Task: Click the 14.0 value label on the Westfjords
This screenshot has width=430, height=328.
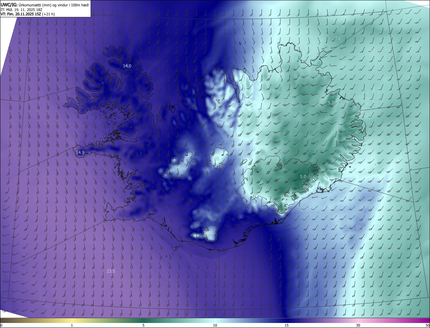Action: point(127,66)
